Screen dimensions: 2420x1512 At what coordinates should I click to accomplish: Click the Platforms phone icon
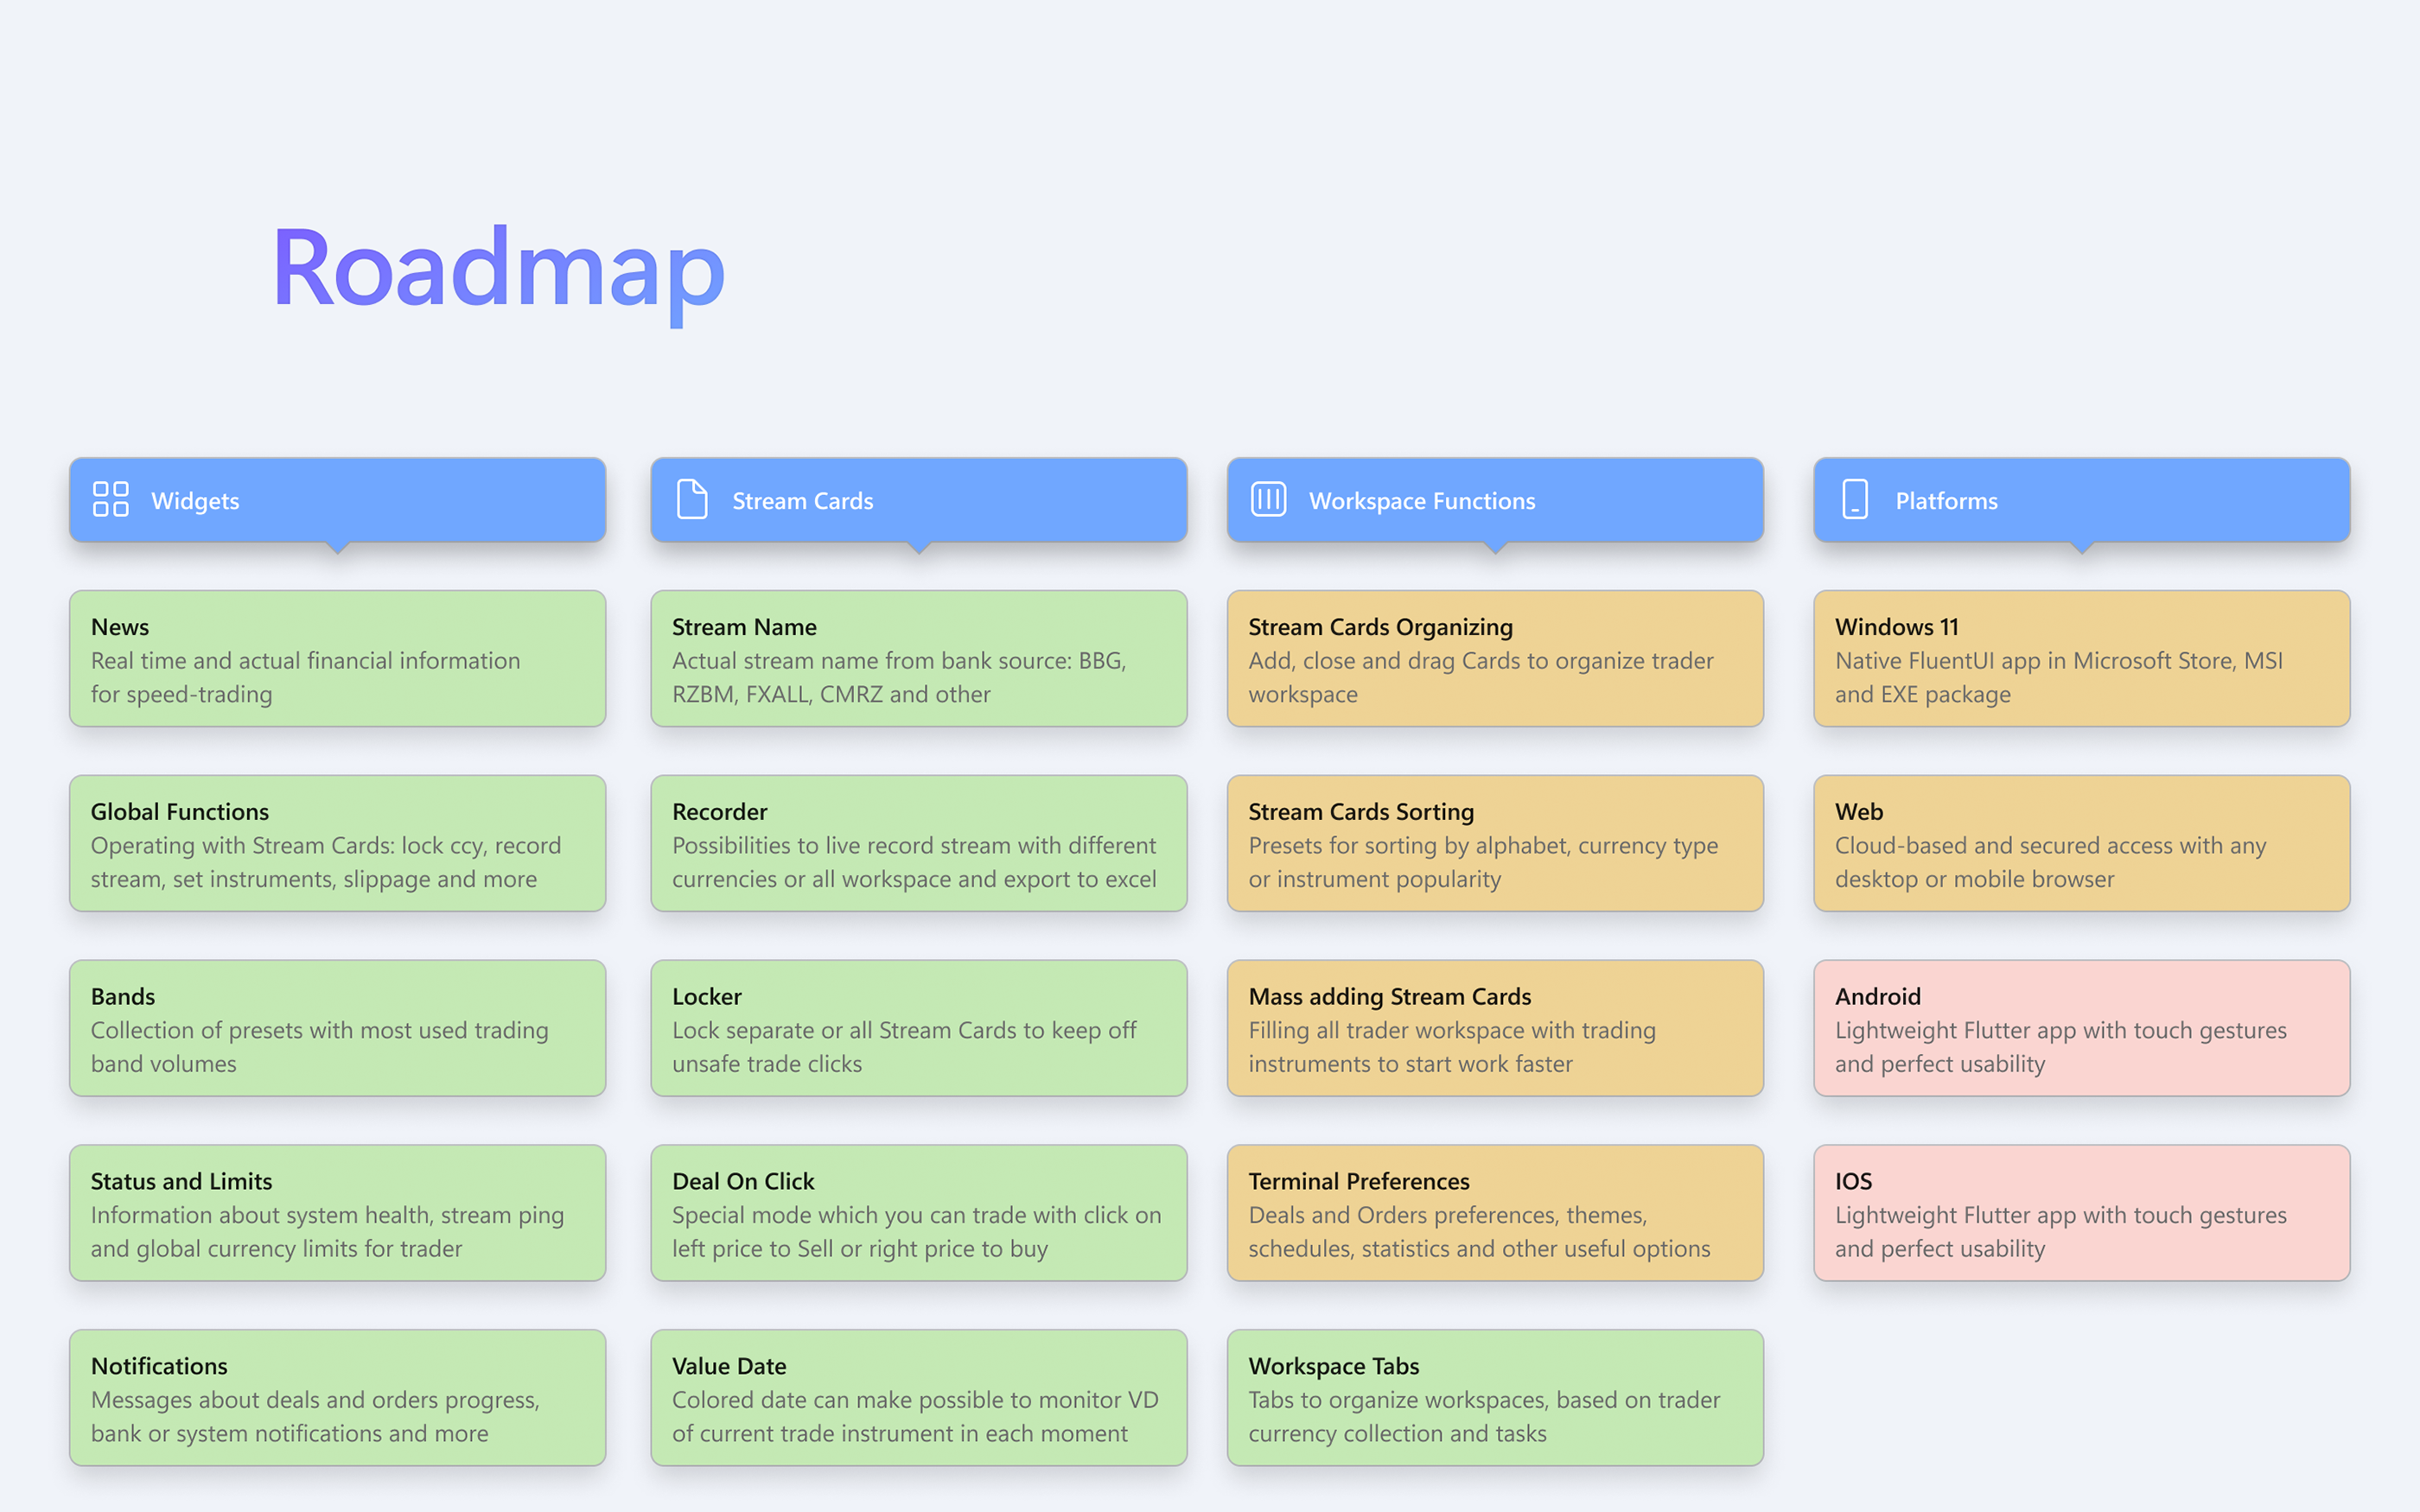coord(1855,499)
